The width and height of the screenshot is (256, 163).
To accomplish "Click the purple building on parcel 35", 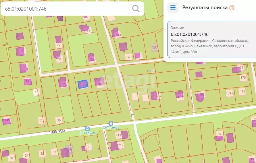I will [63, 82].
